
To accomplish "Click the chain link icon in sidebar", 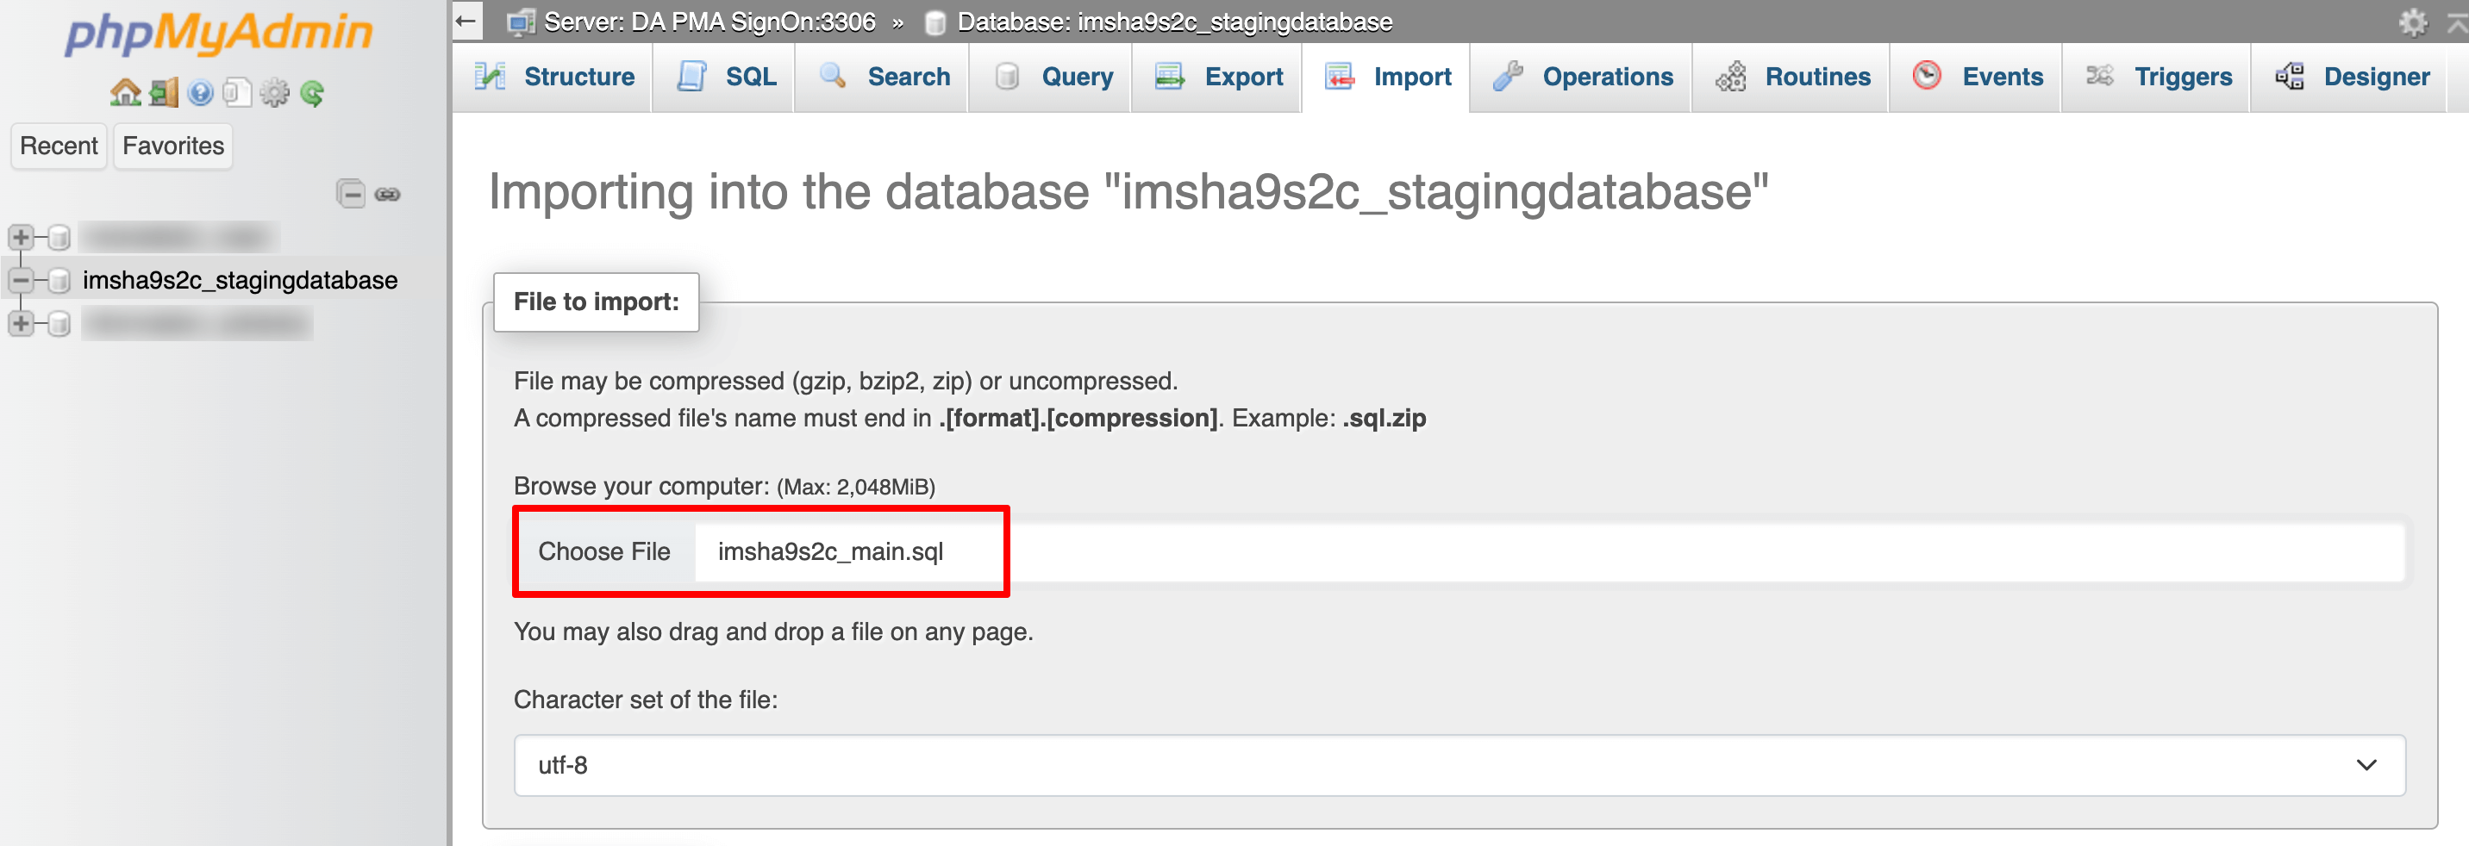I will pos(388,195).
